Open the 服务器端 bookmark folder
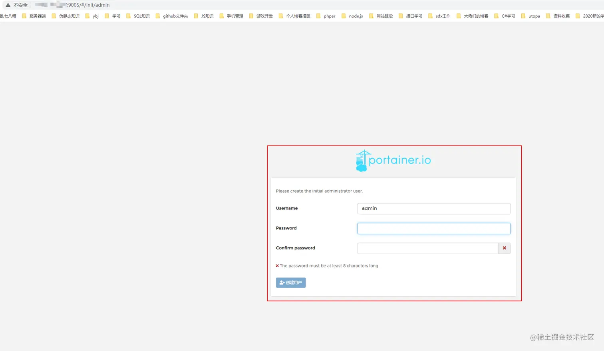Image resolution: width=604 pixels, height=351 pixels. [34, 16]
